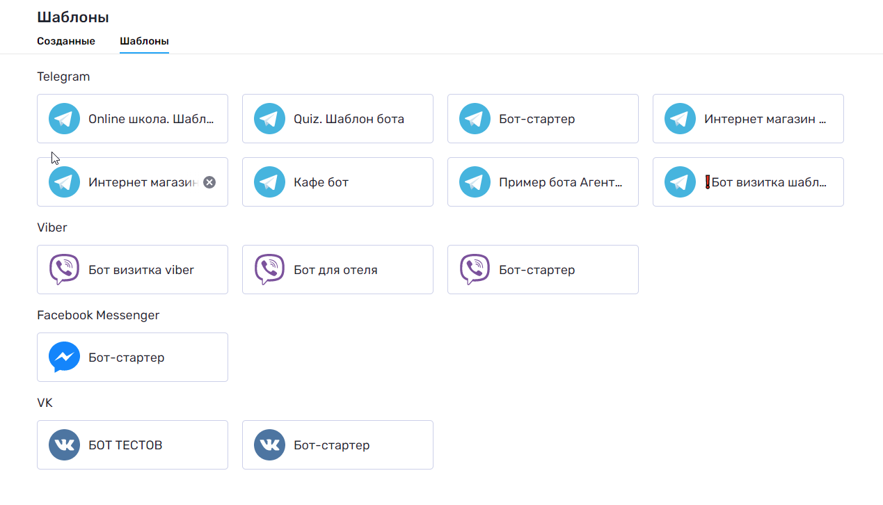
Task: Click Facebook Messenger icon on Бот-стартер card
Action: point(64,358)
